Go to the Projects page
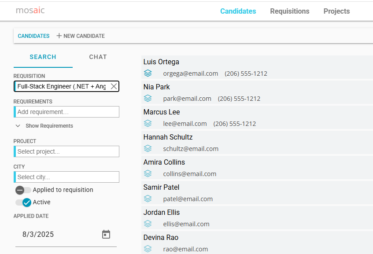The image size is (373, 254). pos(336,11)
